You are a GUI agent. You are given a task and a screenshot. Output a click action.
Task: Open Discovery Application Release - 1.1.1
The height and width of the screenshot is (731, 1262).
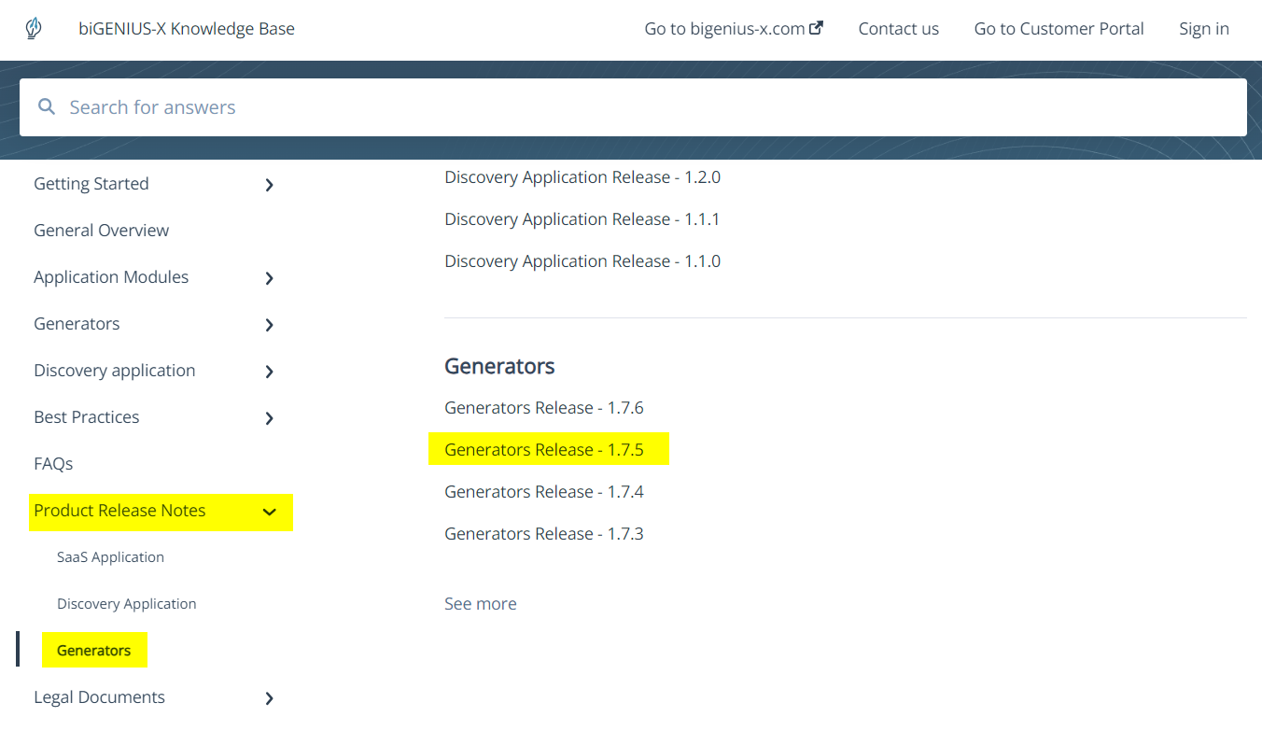pos(582,219)
